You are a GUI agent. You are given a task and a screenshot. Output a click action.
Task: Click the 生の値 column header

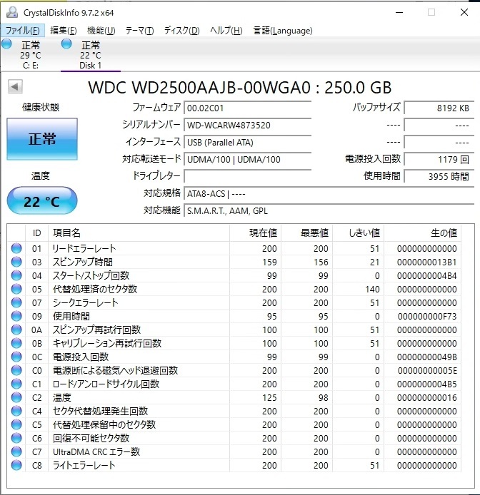[422, 233]
